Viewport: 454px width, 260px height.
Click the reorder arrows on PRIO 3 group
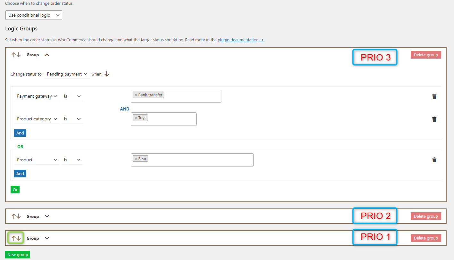click(16, 54)
